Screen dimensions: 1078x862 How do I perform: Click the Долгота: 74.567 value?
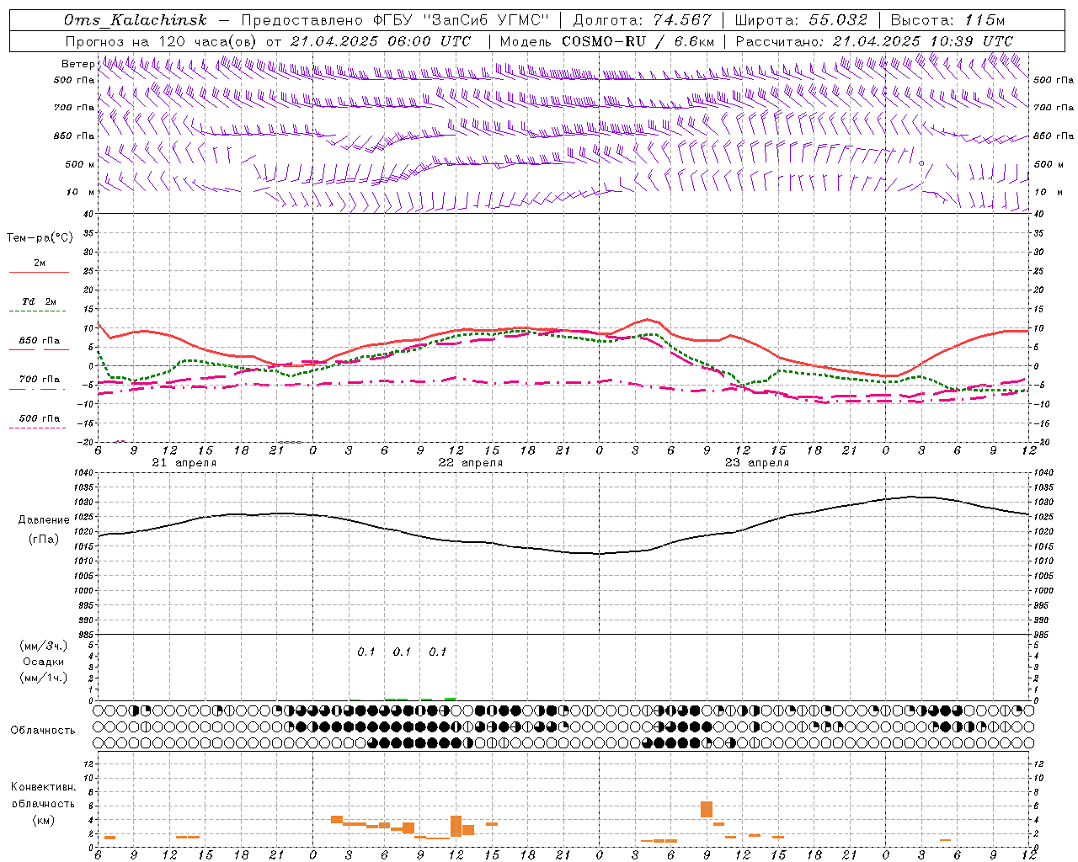[643, 20]
